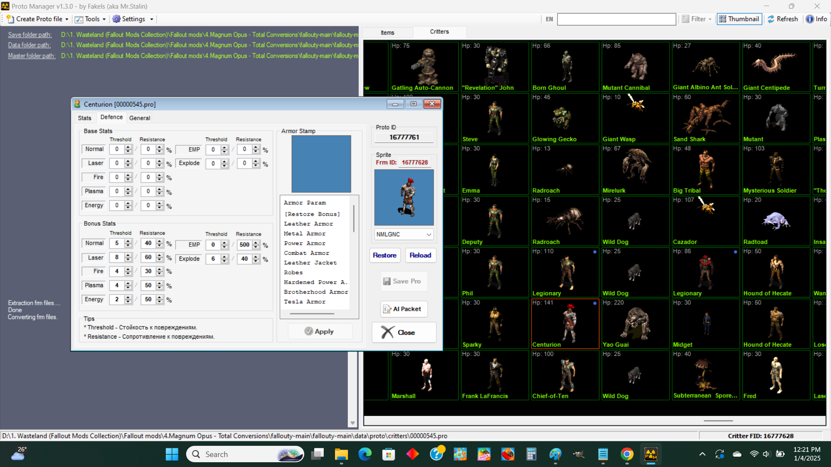Open File Explorer from taskbar
831x467 pixels.
tap(341, 454)
